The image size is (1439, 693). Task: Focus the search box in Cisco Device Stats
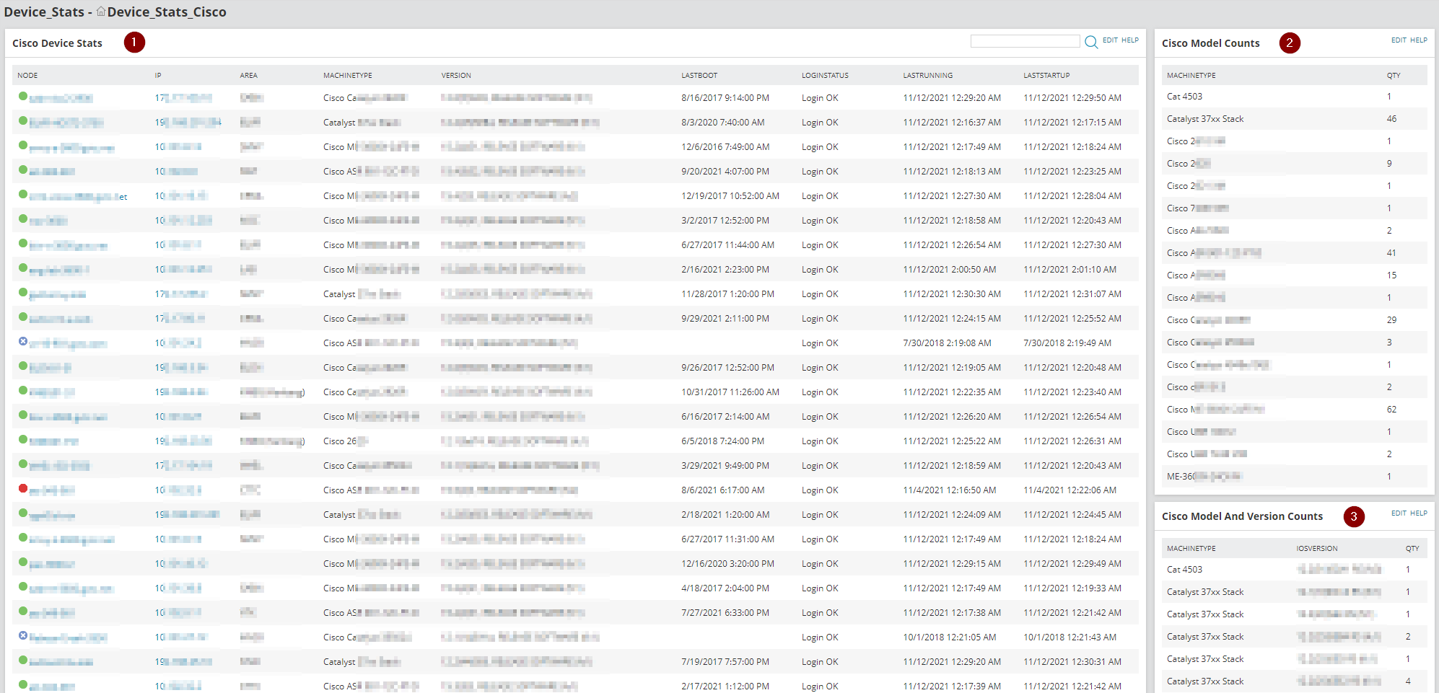[1025, 41]
